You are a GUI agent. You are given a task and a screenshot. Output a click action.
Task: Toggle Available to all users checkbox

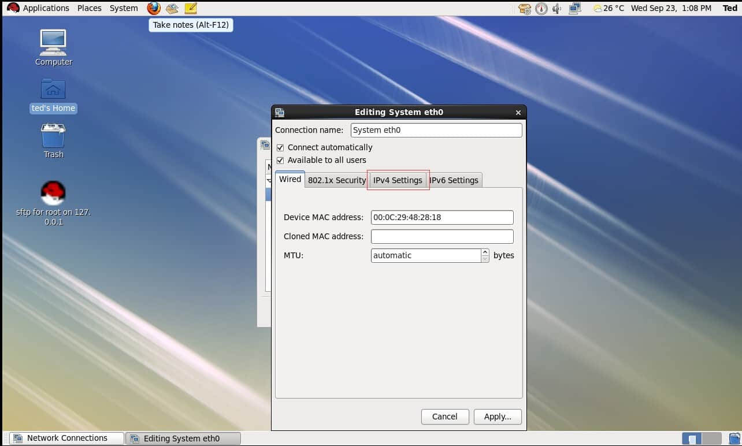pyautogui.click(x=280, y=160)
